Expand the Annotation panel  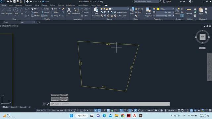(79, 19)
